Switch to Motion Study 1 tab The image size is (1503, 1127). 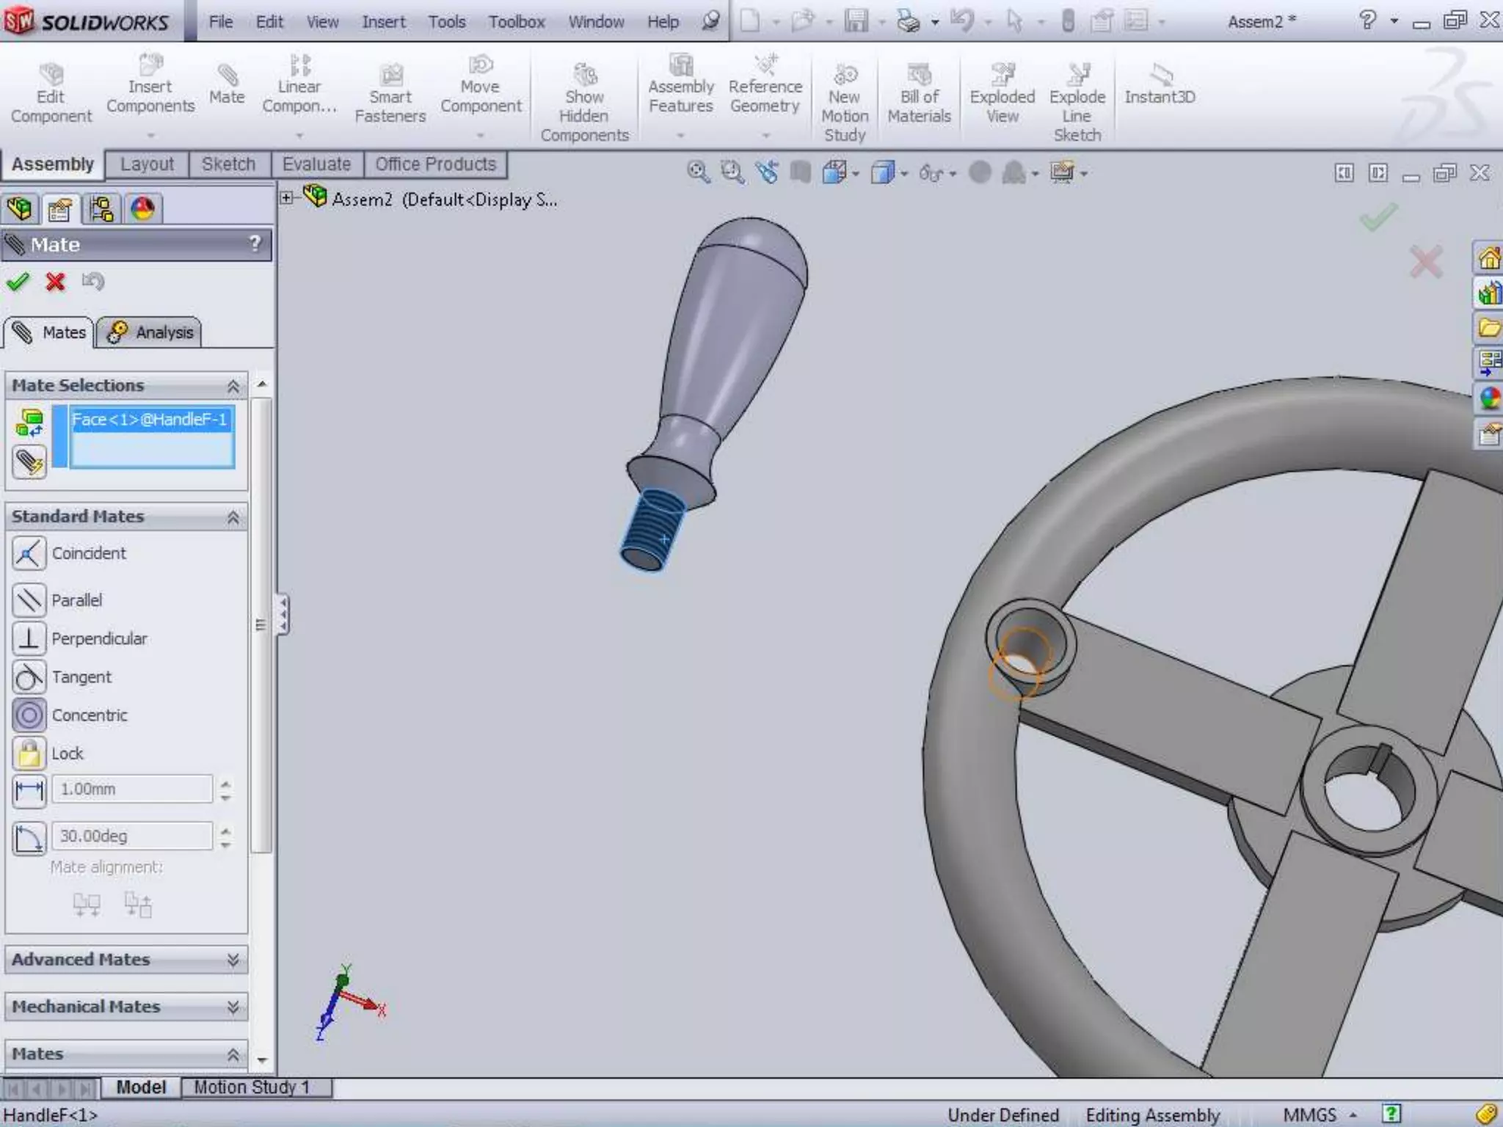252,1087
